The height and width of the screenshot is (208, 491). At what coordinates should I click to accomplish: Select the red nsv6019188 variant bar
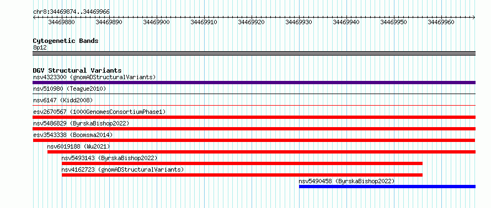261,152
